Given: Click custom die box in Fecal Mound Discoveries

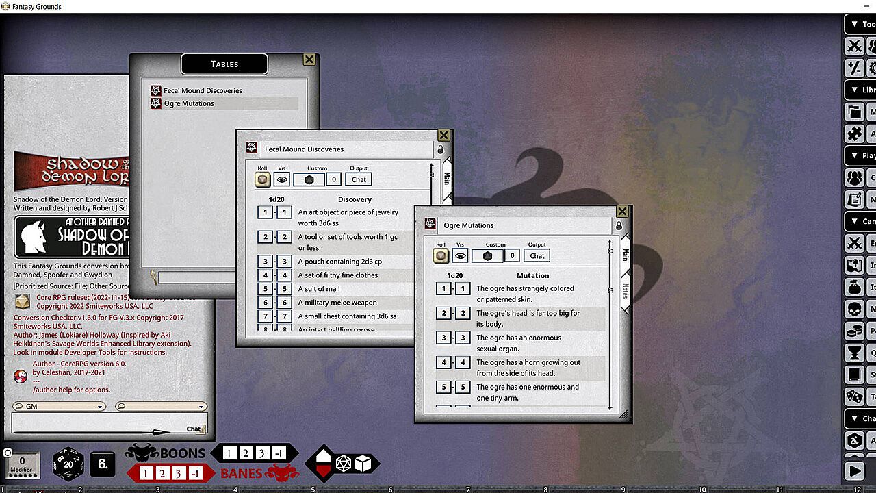Looking at the screenshot, I should point(309,179).
